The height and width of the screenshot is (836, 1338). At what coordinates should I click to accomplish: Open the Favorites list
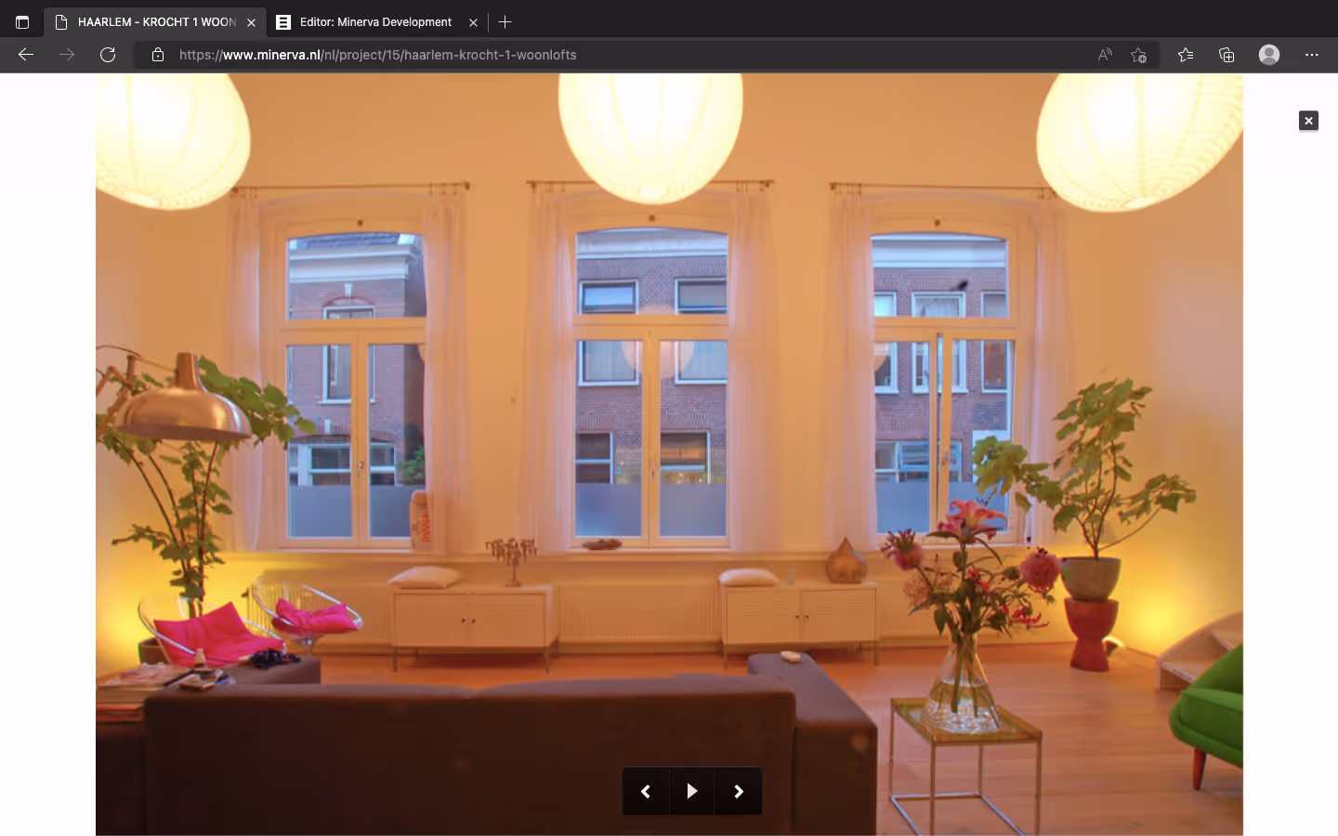click(x=1186, y=55)
